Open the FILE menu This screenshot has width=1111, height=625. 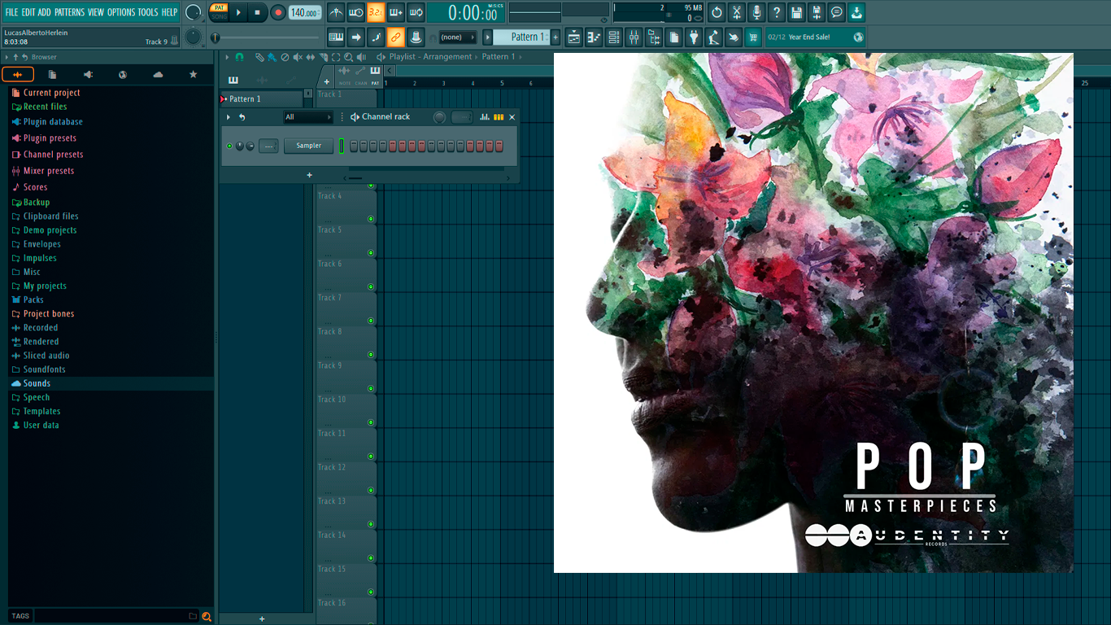tap(11, 12)
